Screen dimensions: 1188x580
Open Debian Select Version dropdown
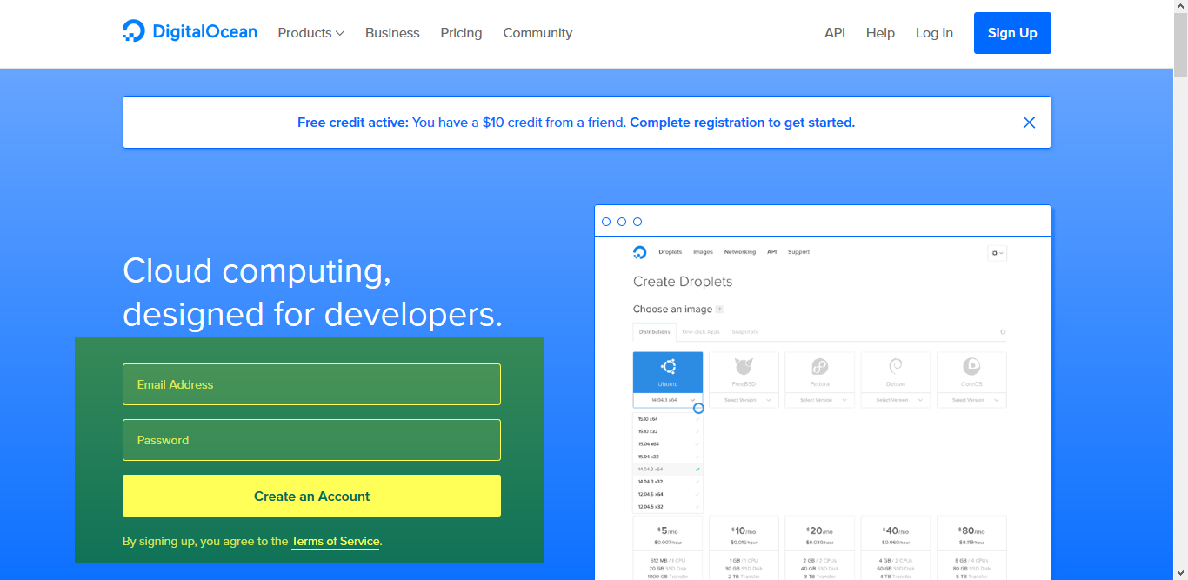click(x=896, y=400)
